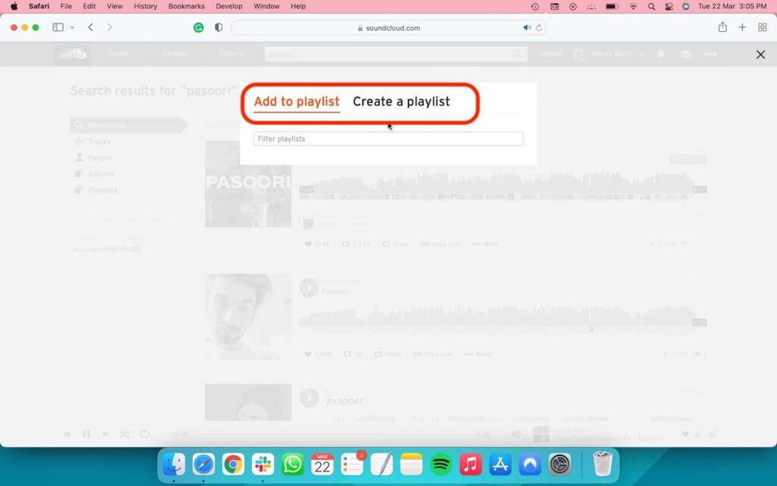Switch to the Create a playlist tab
This screenshot has height=486, width=777.
click(x=401, y=101)
